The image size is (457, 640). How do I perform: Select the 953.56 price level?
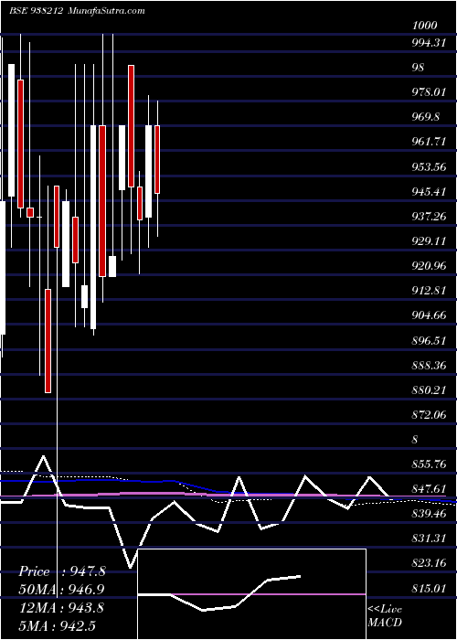pyautogui.click(x=429, y=167)
